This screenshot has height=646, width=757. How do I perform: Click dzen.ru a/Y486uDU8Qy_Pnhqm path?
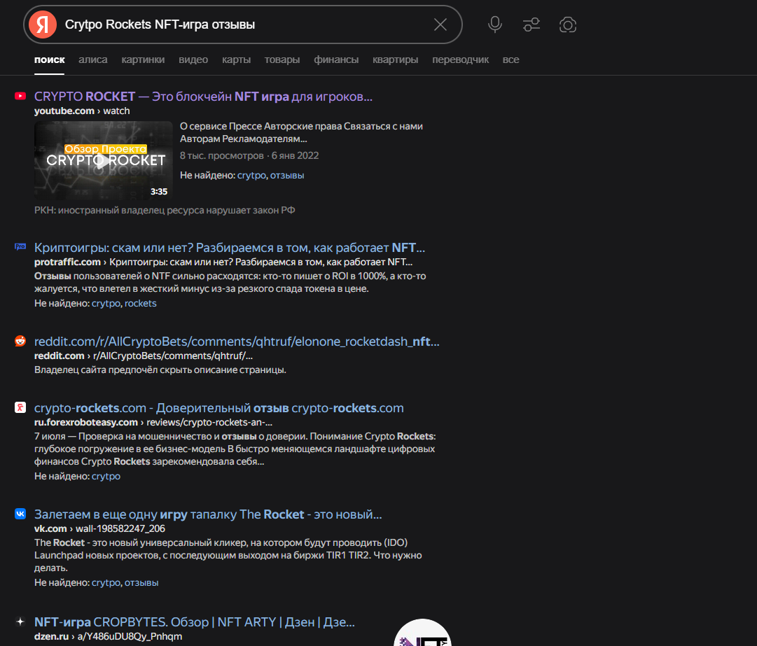(x=108, y=636)
